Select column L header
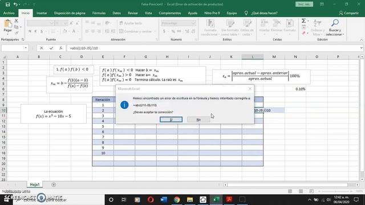This screenshot has height=205, width=365. (253, 57)
